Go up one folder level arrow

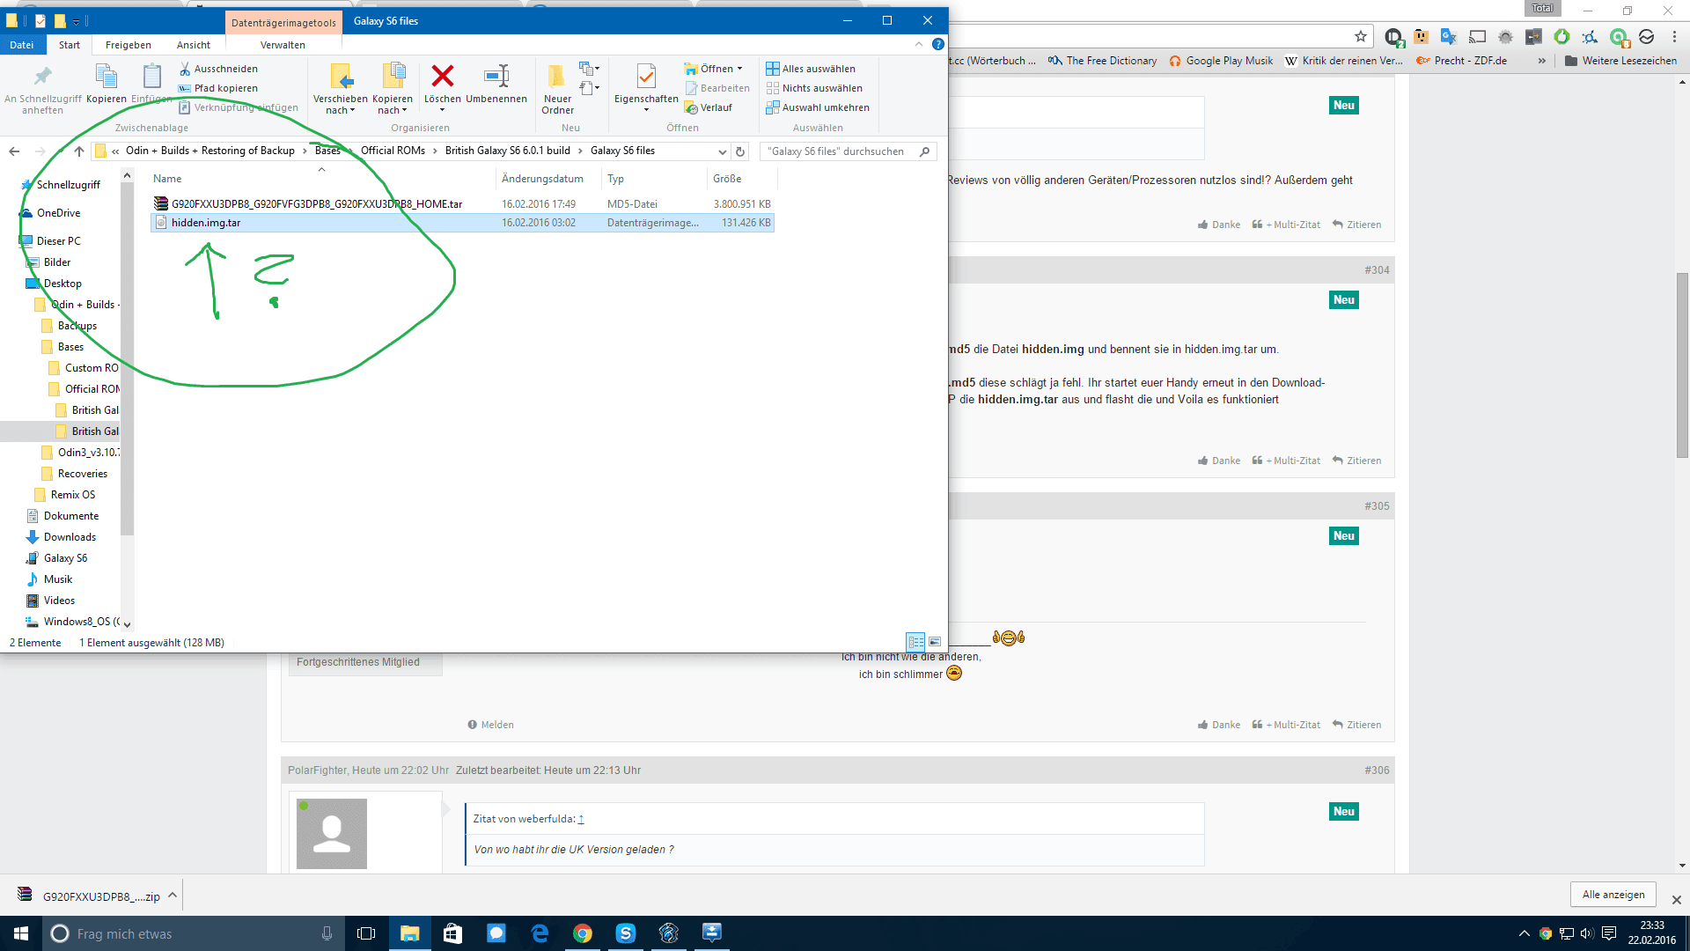point(79,151)
